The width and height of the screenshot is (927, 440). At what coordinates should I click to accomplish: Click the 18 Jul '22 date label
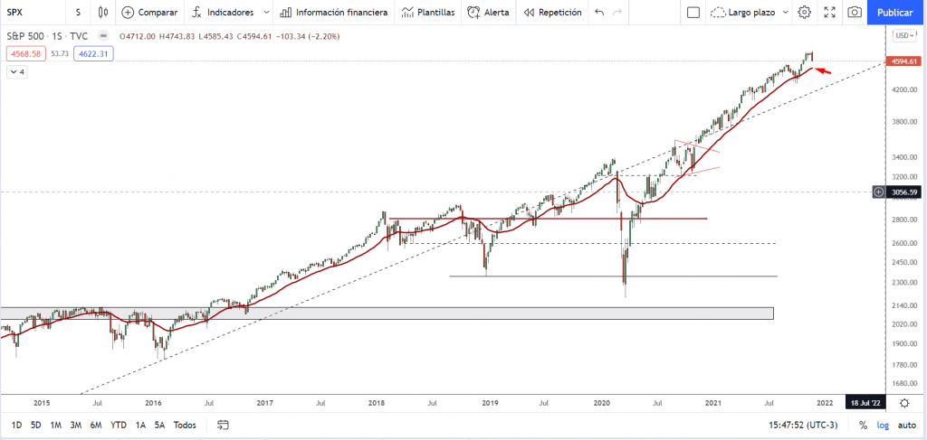point(864,403)
